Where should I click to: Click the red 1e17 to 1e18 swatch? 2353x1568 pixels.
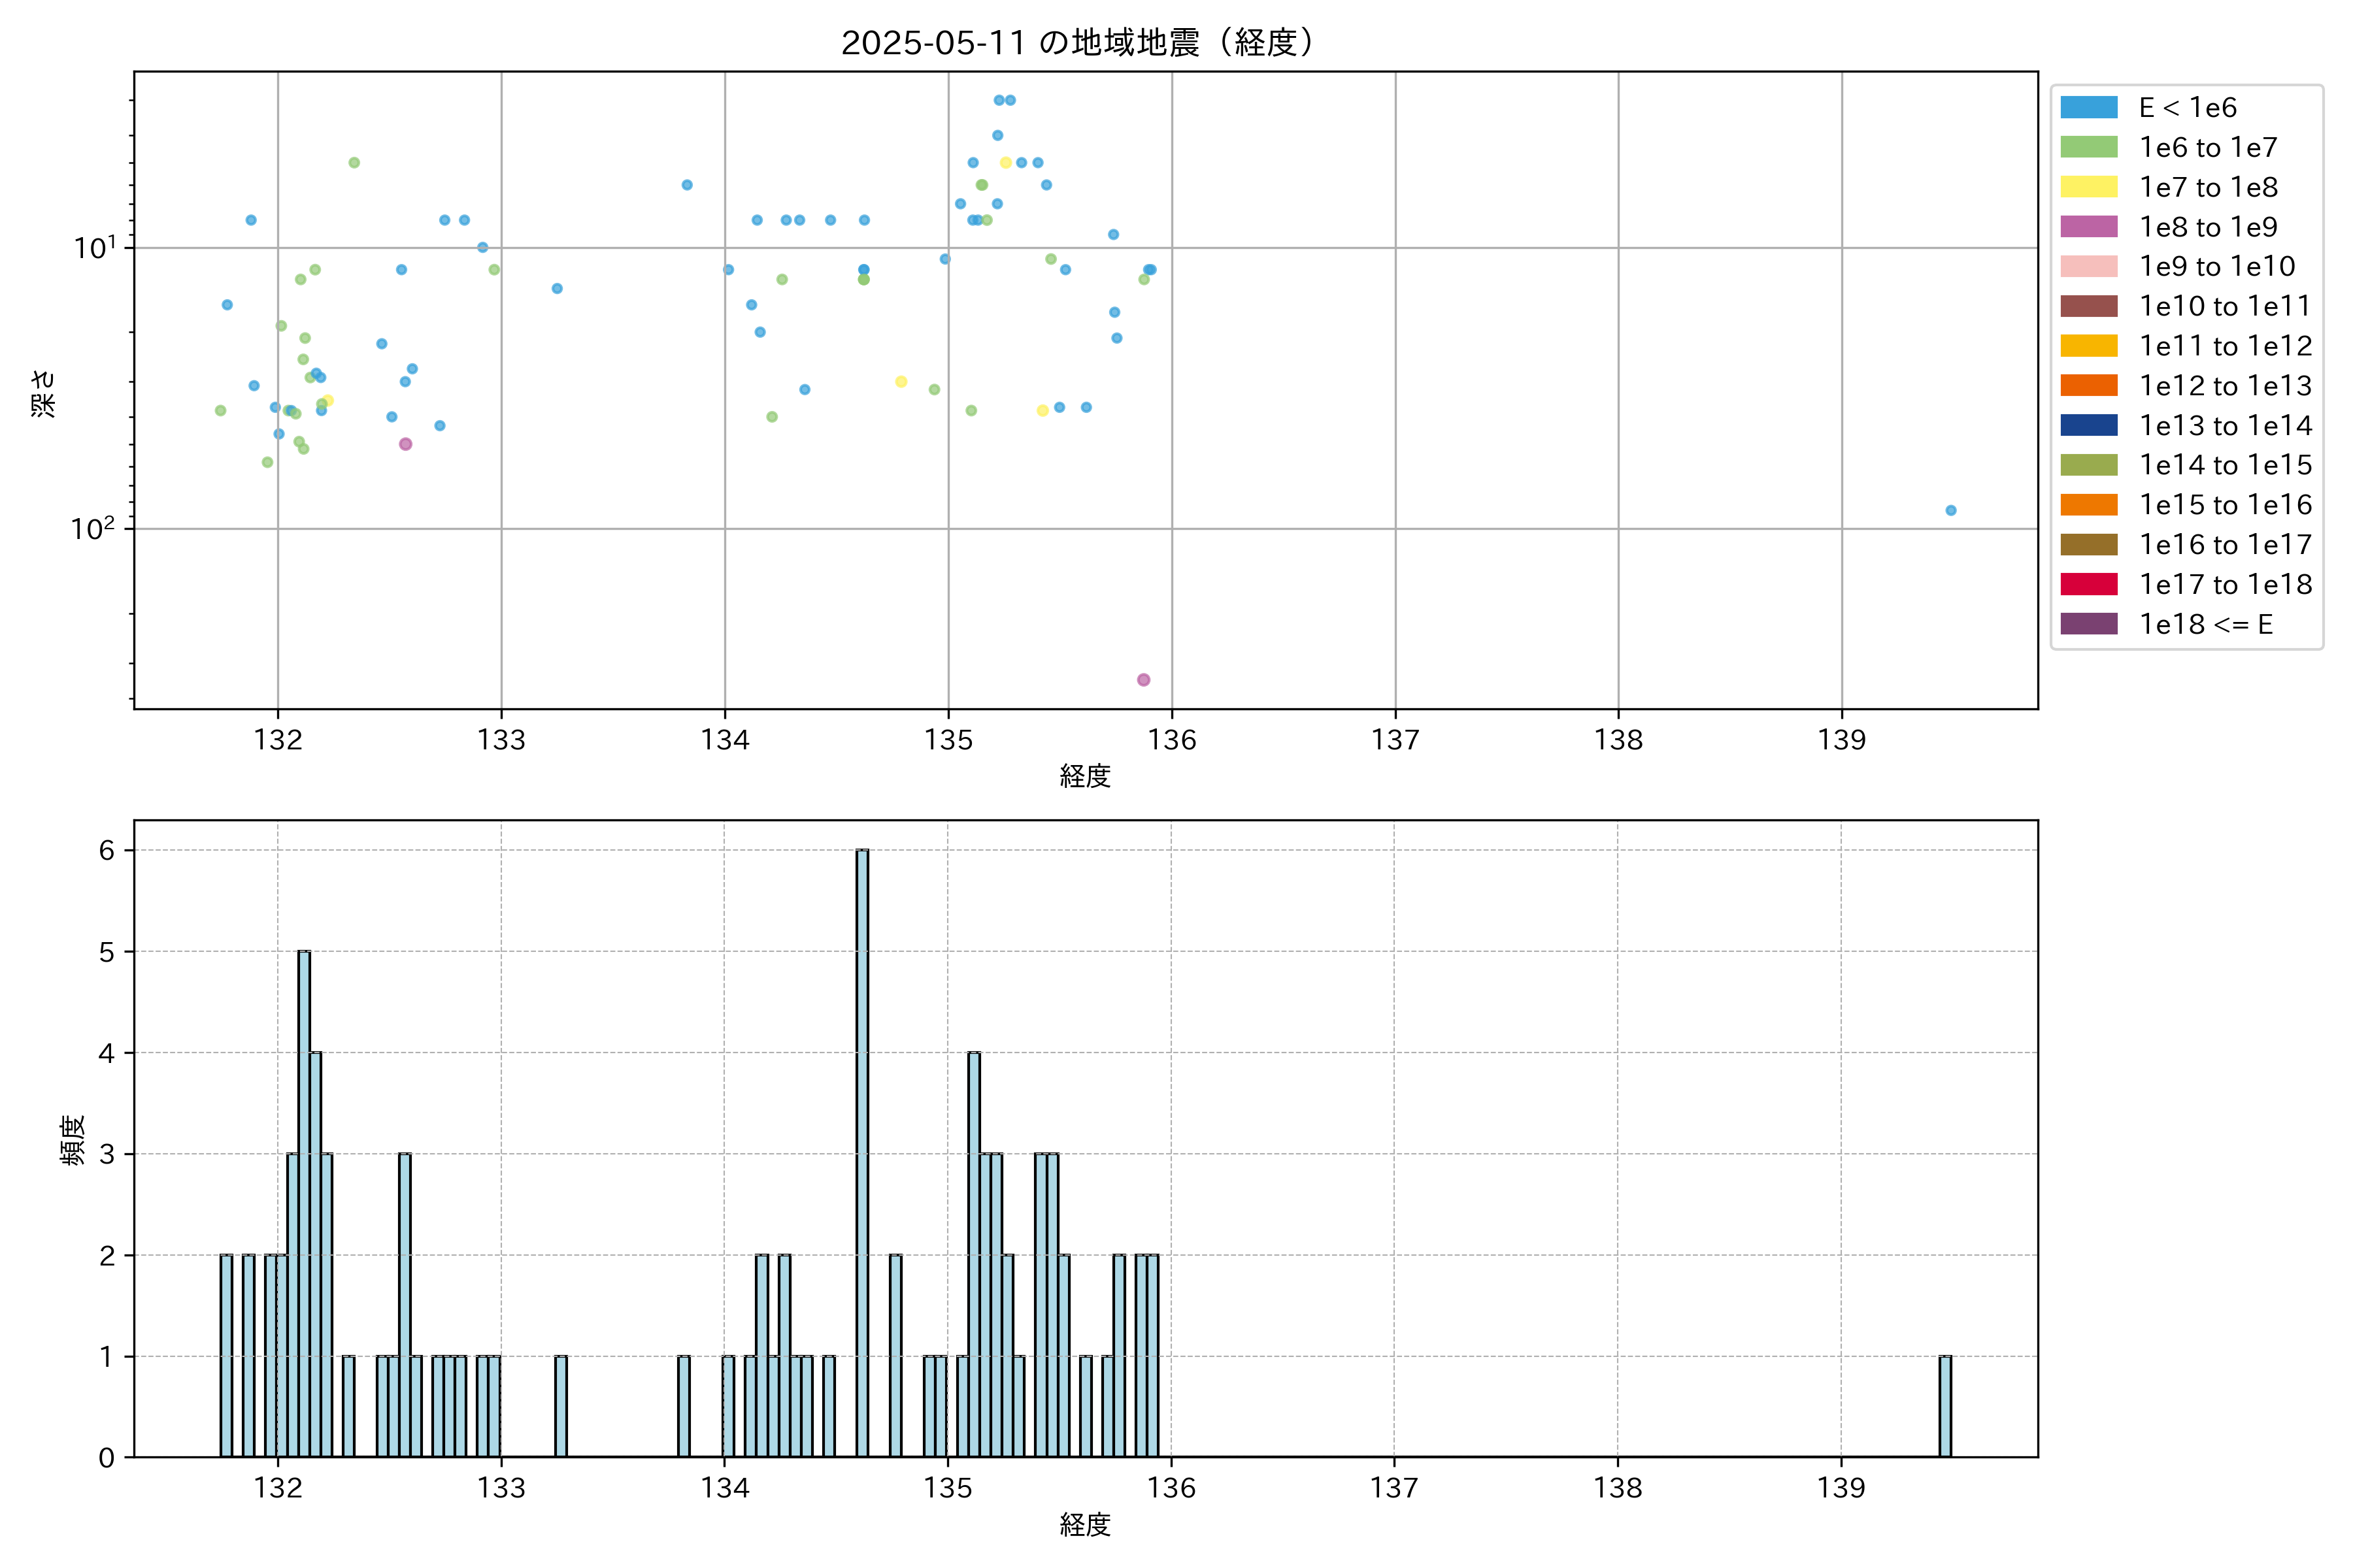2088,585
